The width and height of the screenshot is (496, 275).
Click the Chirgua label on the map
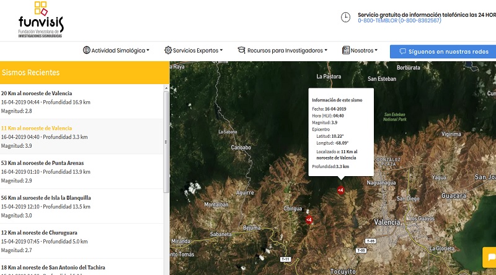(x=293, y=208)
